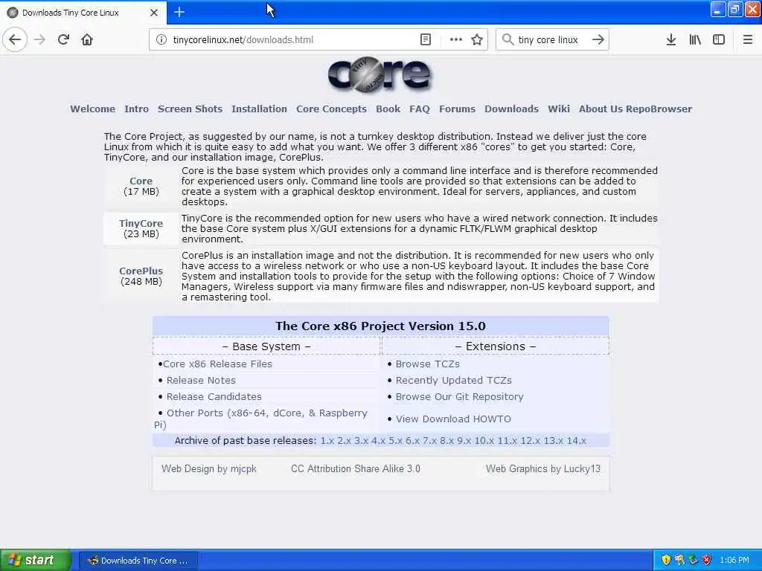
Task: Open the 8.x archive release
Action: point(446,441)
